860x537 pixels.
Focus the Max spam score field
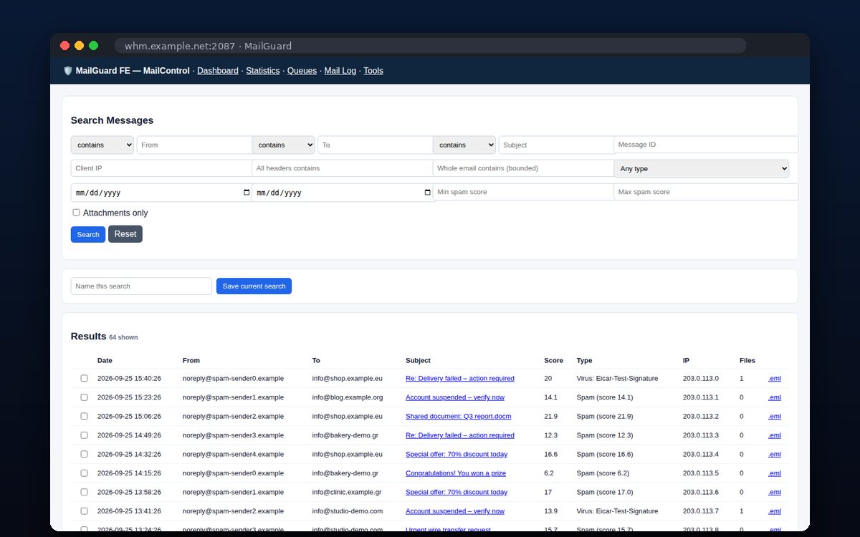pyautogui.click(x=706, y=192)
